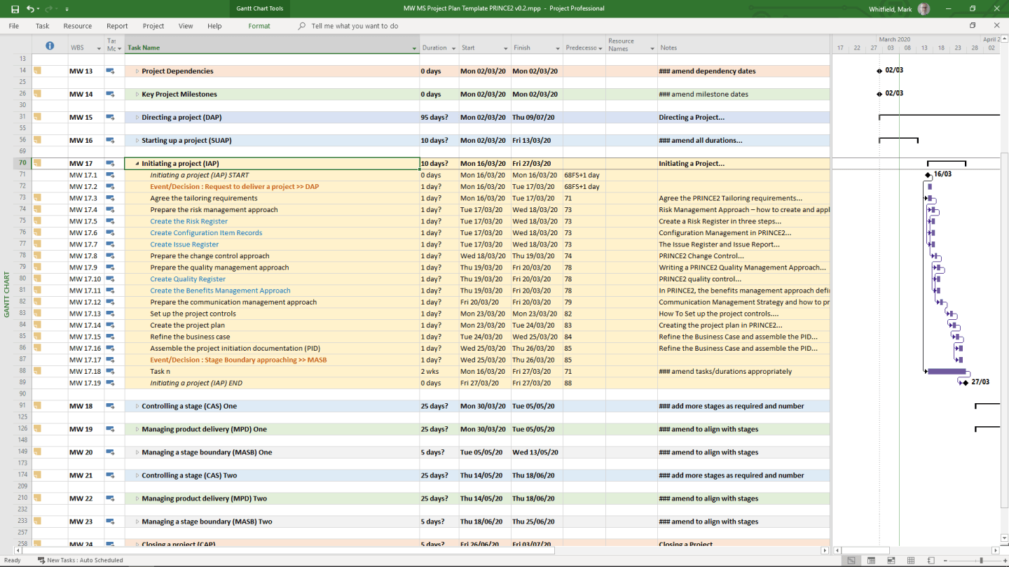Switch to Task Usage view via status bar icon
The height and width of the screenshot is (567, 1009).
click(x=872, y=560)
